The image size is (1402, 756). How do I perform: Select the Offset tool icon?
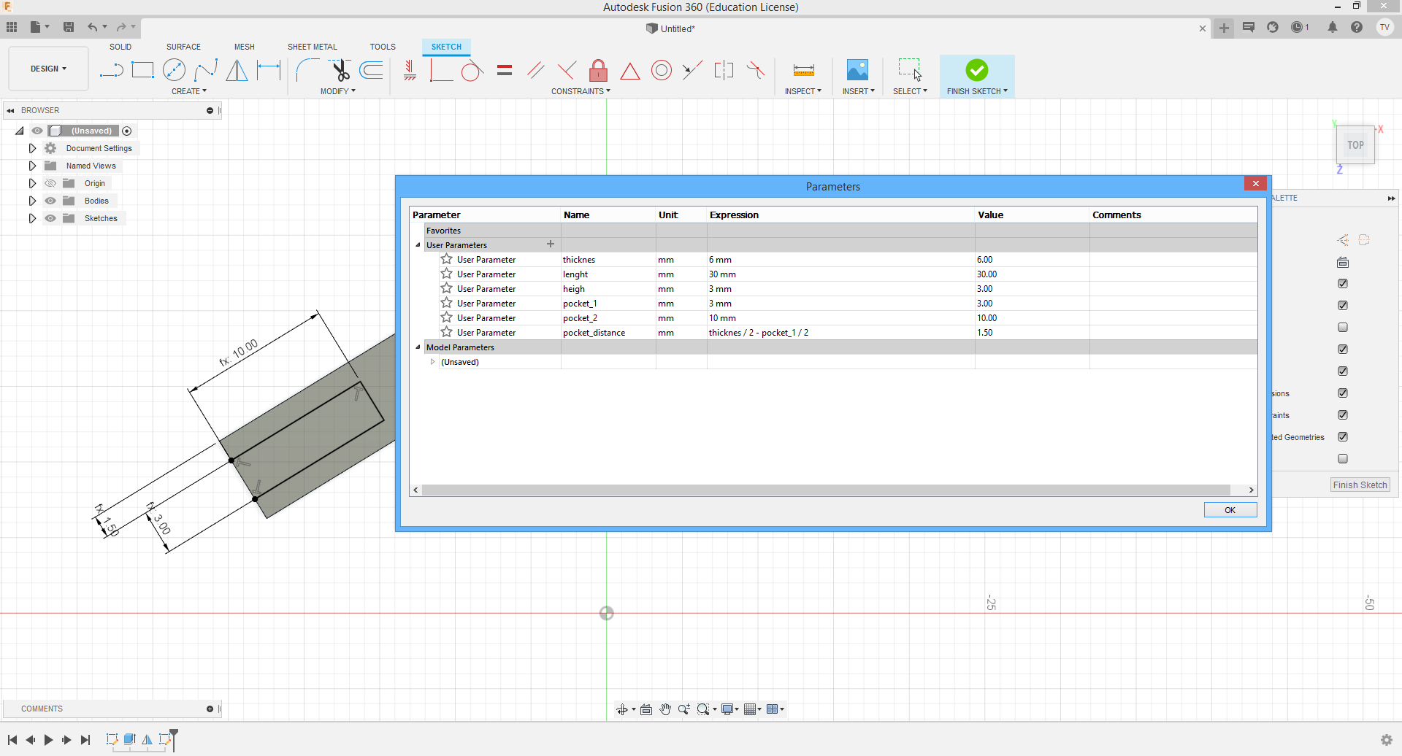point(372,70)
